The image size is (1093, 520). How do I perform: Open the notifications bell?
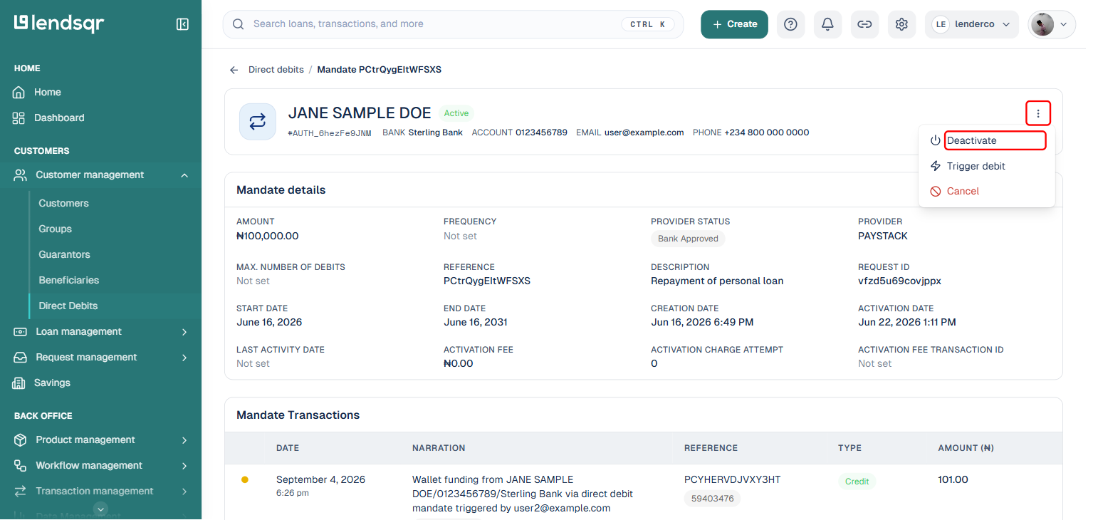[x=827, y=24]
